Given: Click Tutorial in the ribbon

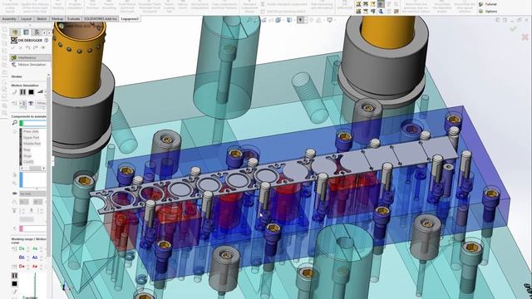Looking at the screenshot, I should click(x=488, y=4).
